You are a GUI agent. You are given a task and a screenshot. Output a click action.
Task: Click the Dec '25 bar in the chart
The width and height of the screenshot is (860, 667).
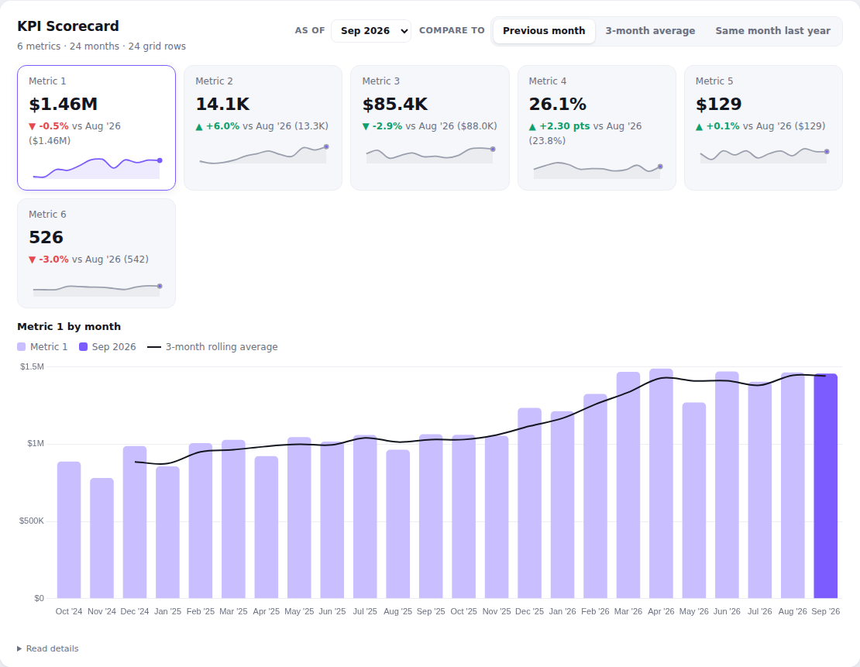529,503
